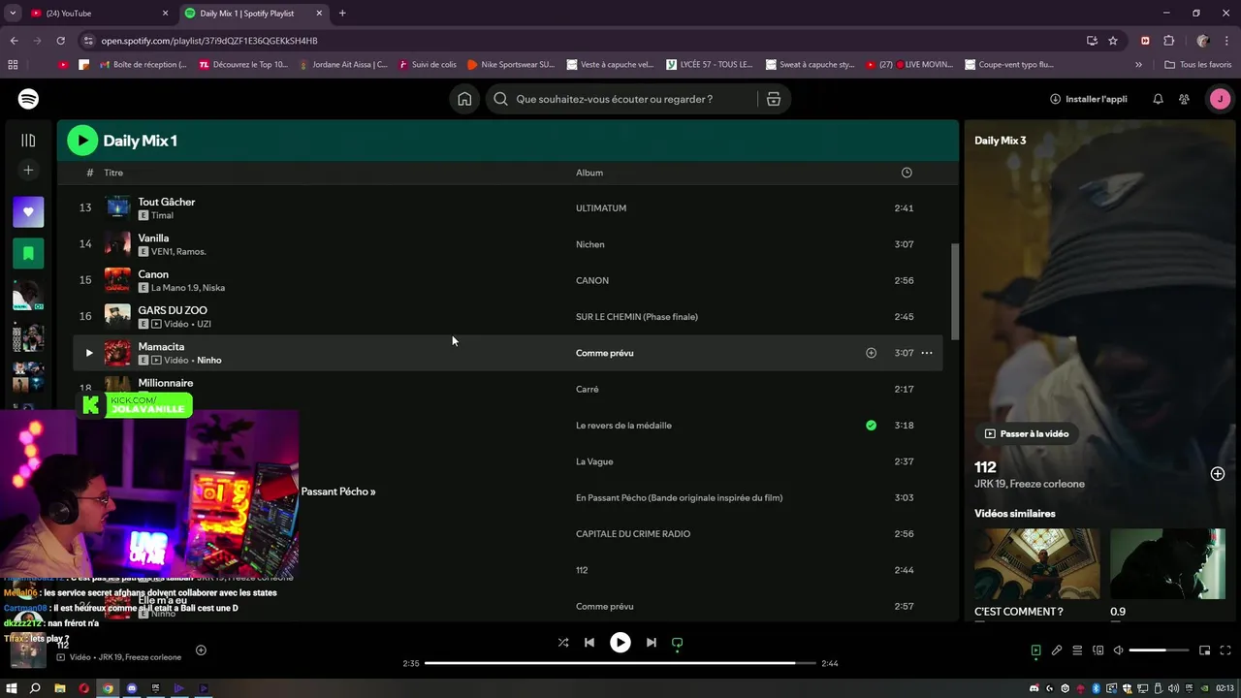Add current song via plus in player bar

(x=201, y=650)
